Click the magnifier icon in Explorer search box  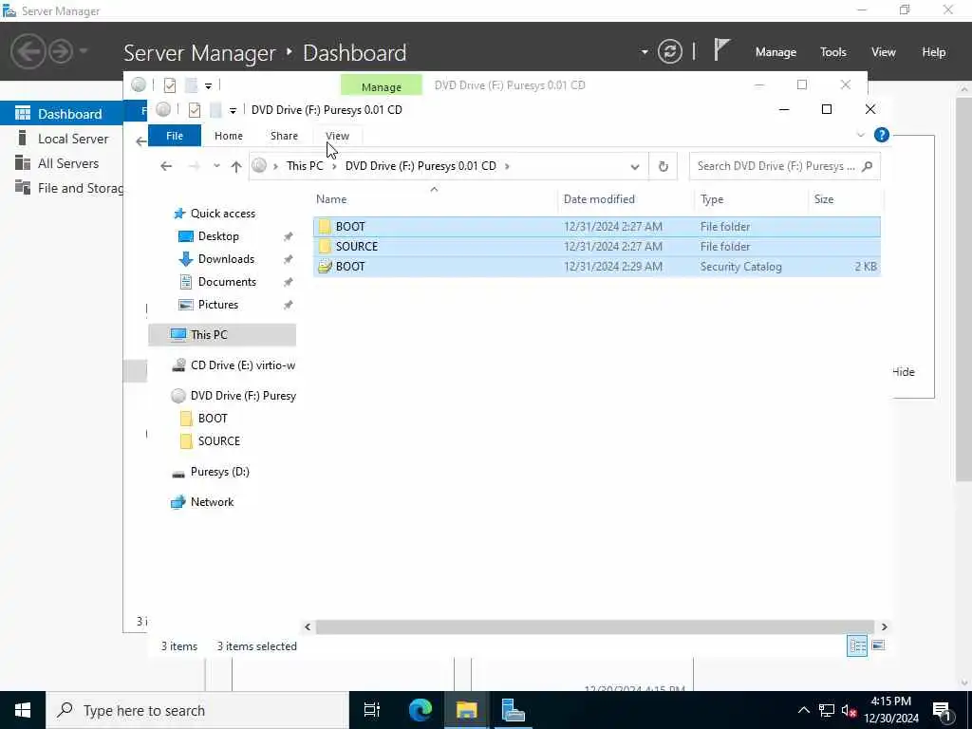[x=868, y=166]
